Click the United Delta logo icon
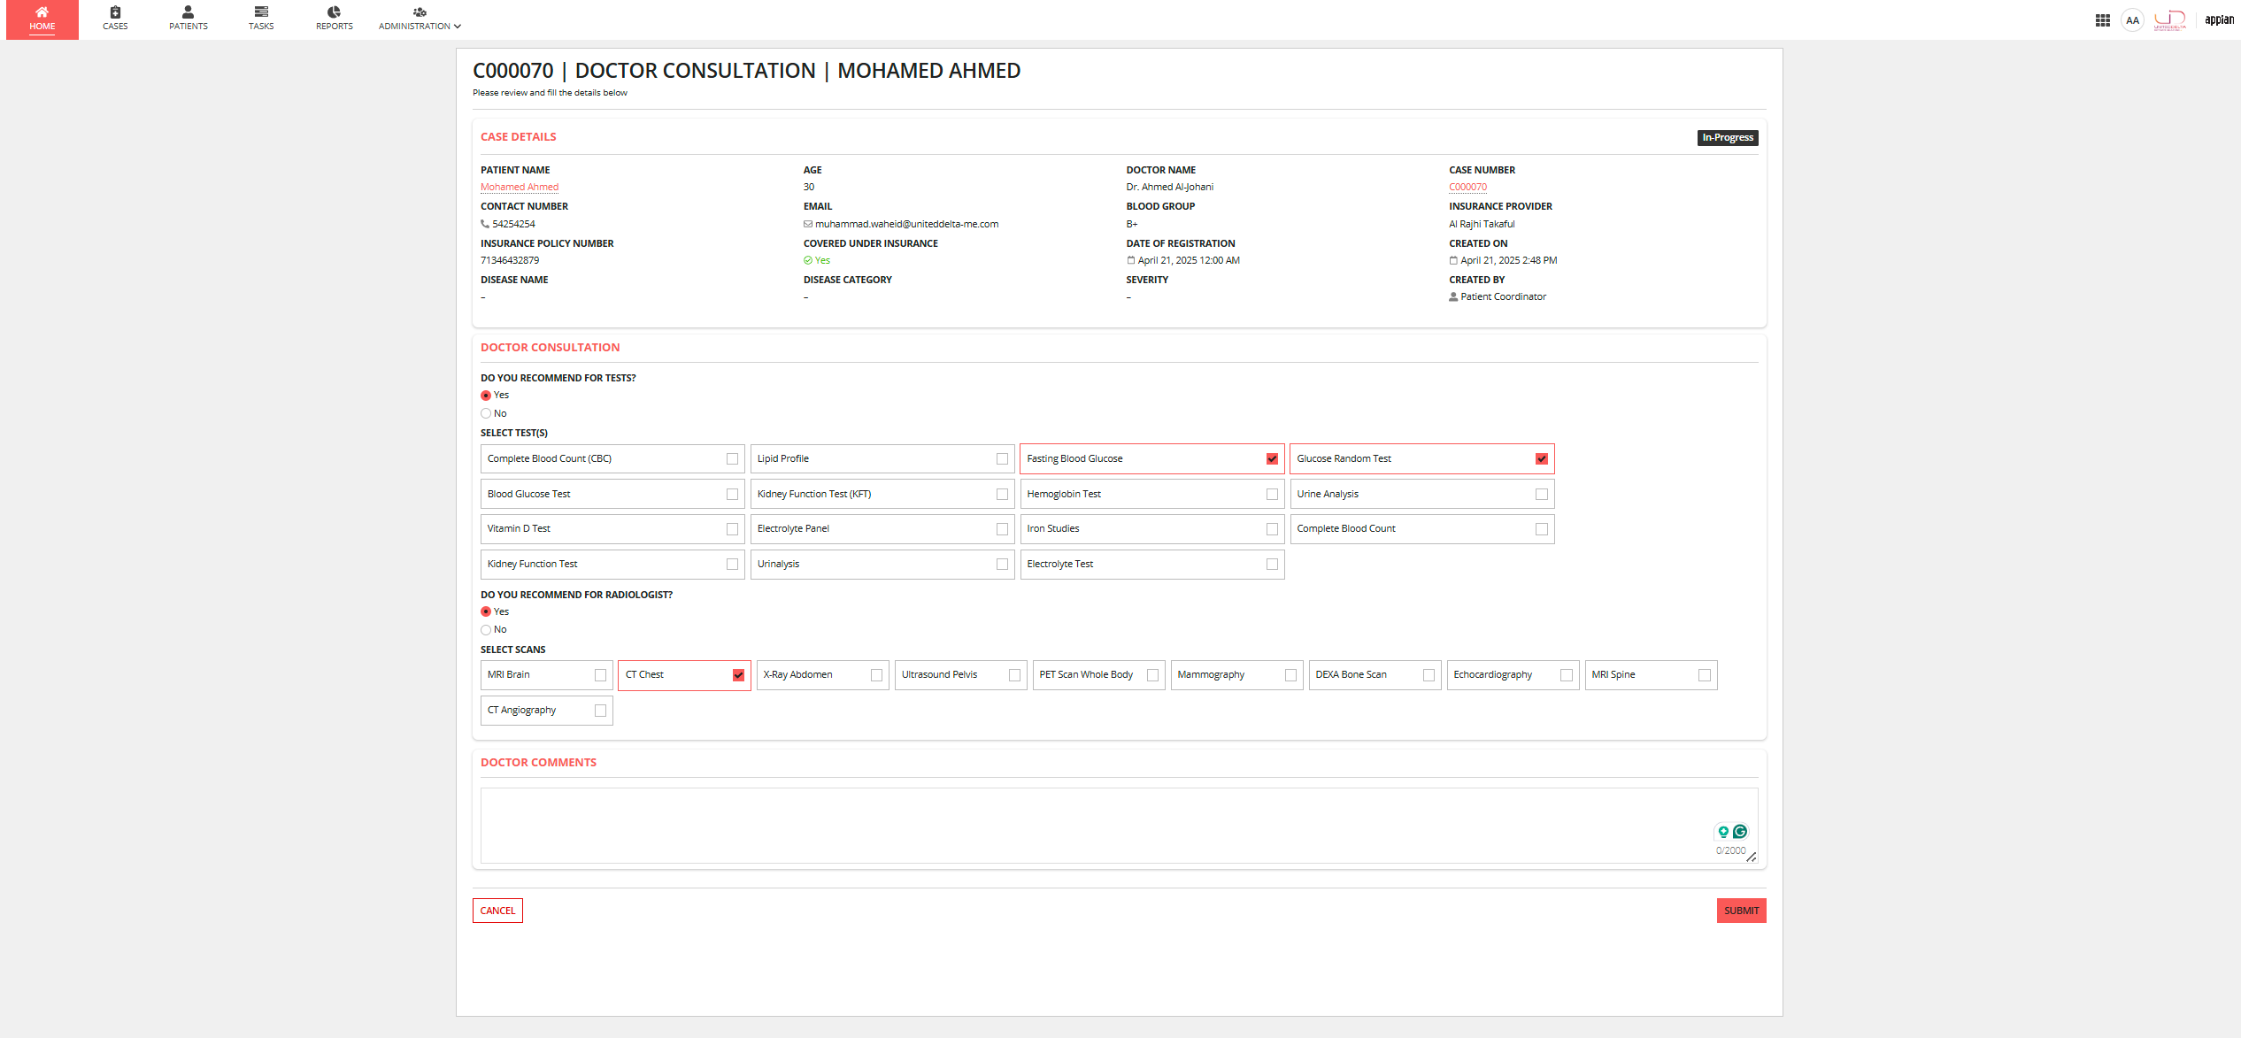Screen dimensions: 2241x1038 pyautogui.click(x=2169, y=19)
